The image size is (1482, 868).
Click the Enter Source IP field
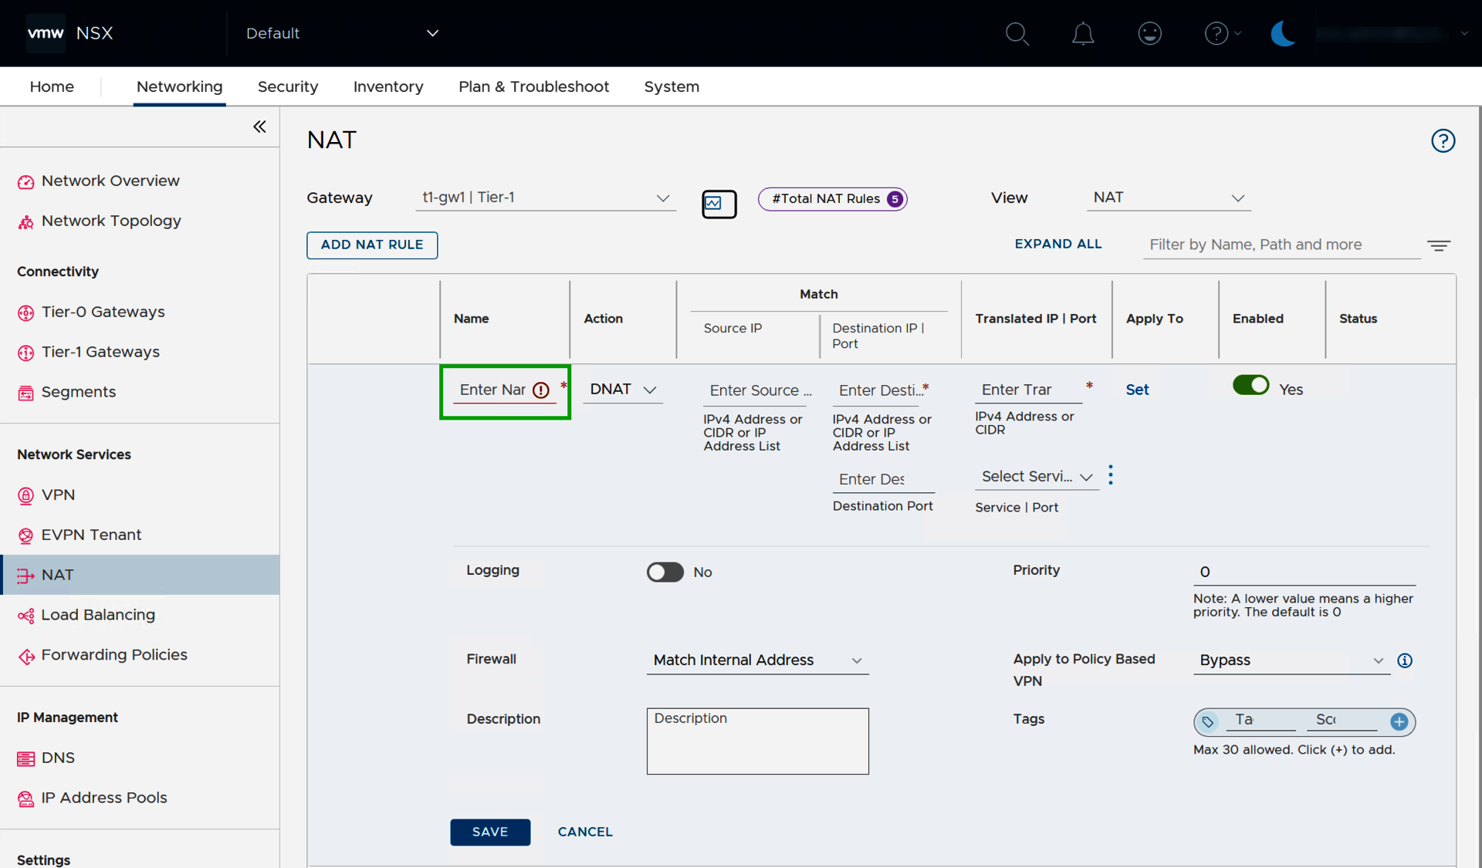tap(755, 390)
